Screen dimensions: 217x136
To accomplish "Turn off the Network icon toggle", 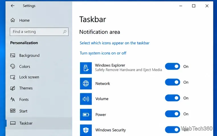I will pos(173,82).
